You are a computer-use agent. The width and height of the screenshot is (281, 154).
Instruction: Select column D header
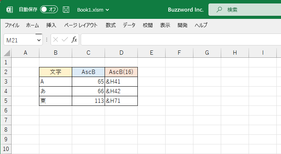click(x=121, y=53)
